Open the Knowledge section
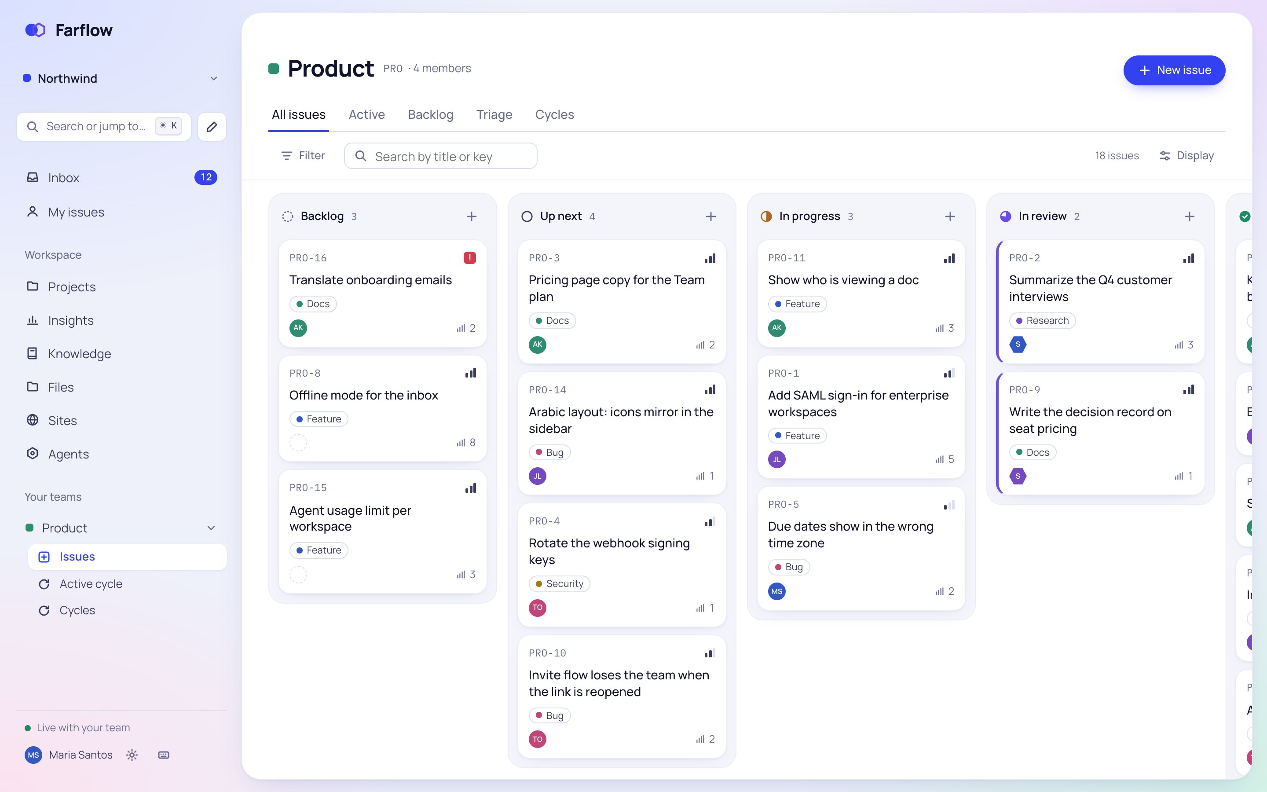1267x792 pixels. pyautogui.click(x=121, y=354)
